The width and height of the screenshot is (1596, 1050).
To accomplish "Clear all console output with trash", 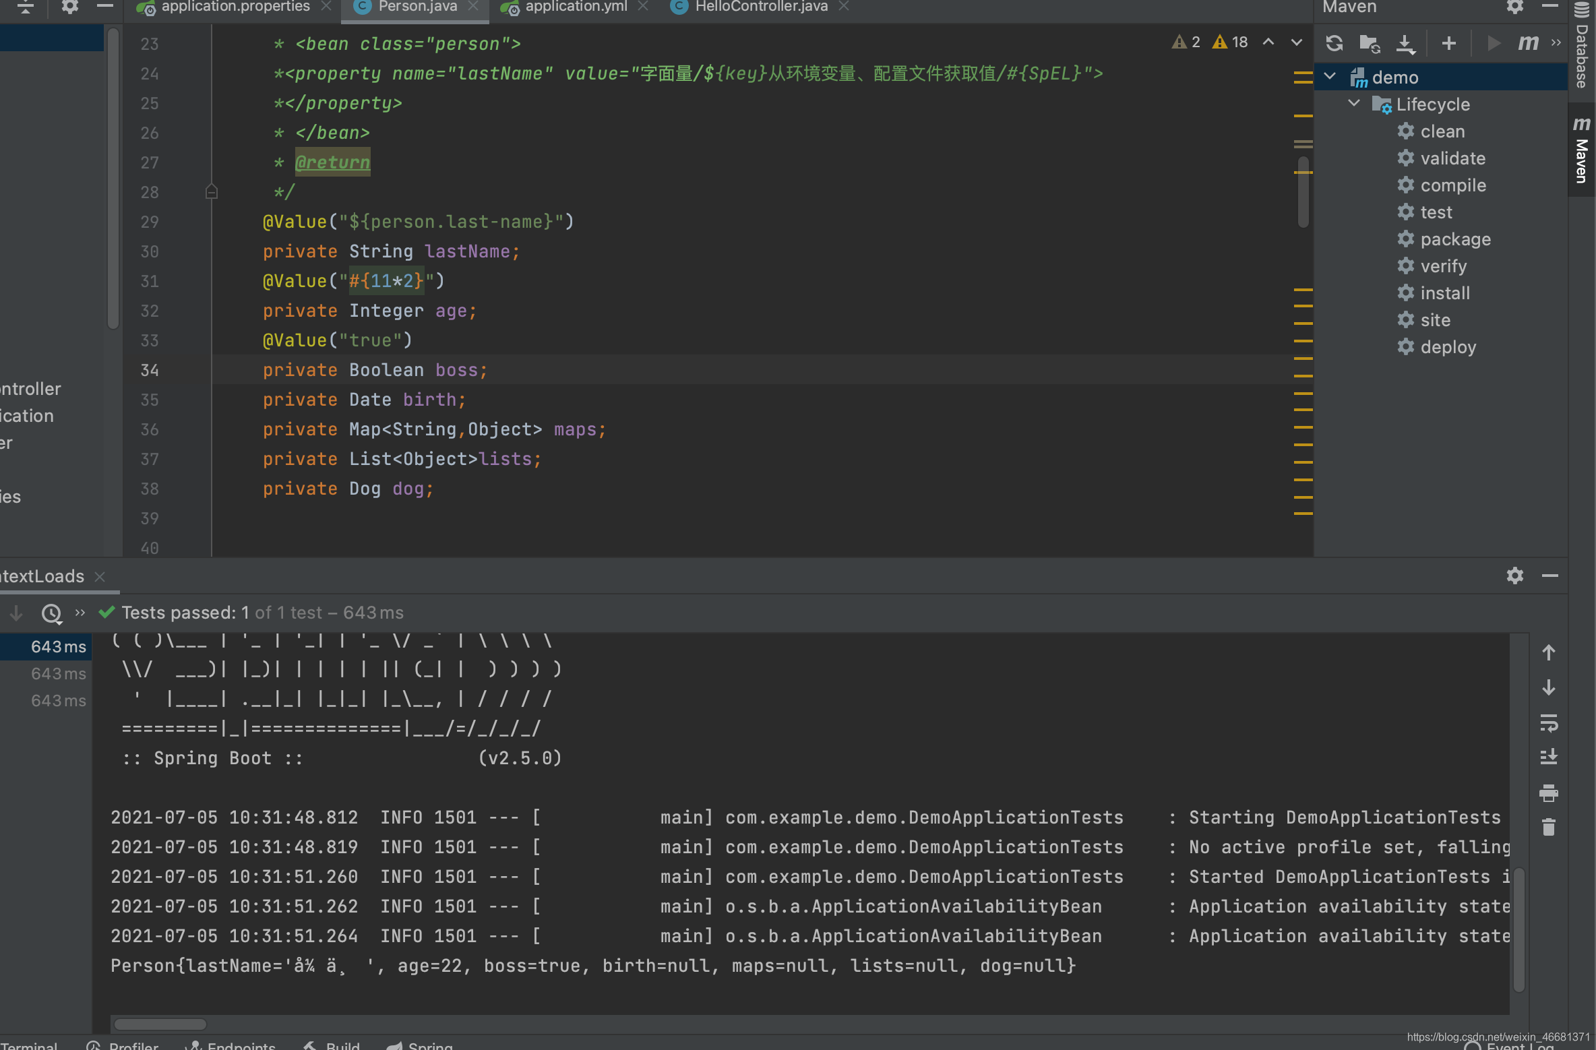I will 1548,827.
